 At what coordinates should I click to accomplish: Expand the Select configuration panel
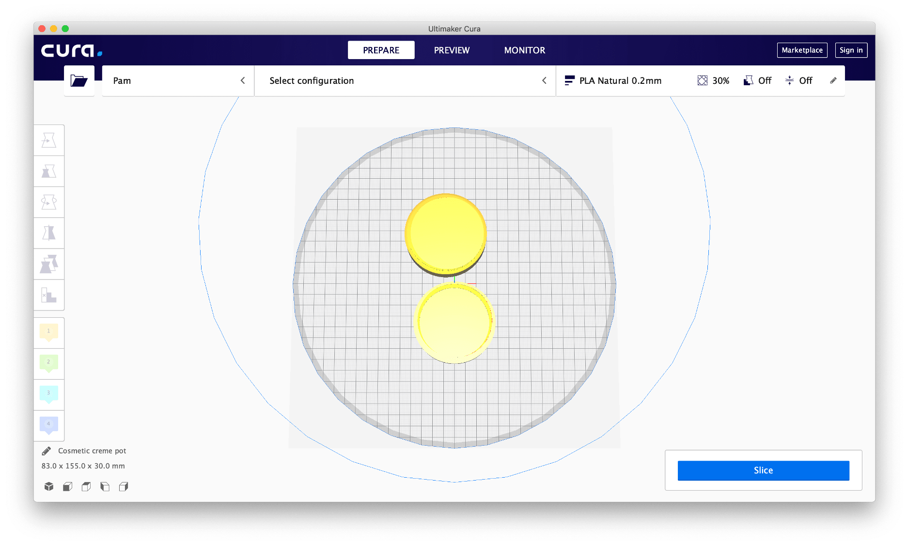(x=405, y=81)
